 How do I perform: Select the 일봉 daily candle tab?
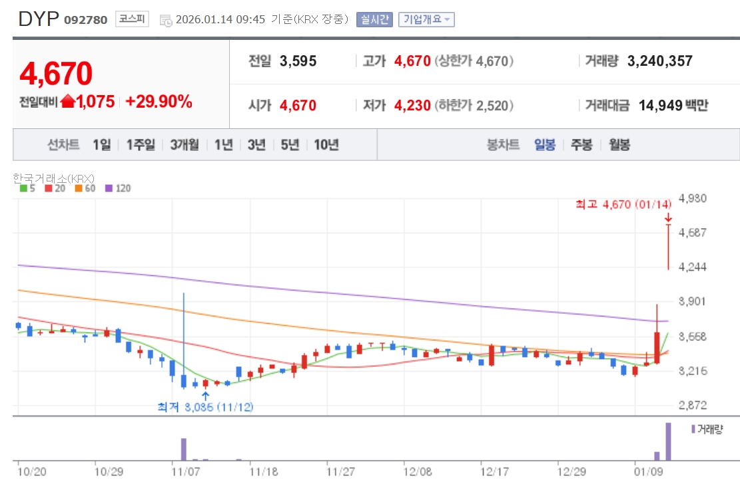coord(545,145)
